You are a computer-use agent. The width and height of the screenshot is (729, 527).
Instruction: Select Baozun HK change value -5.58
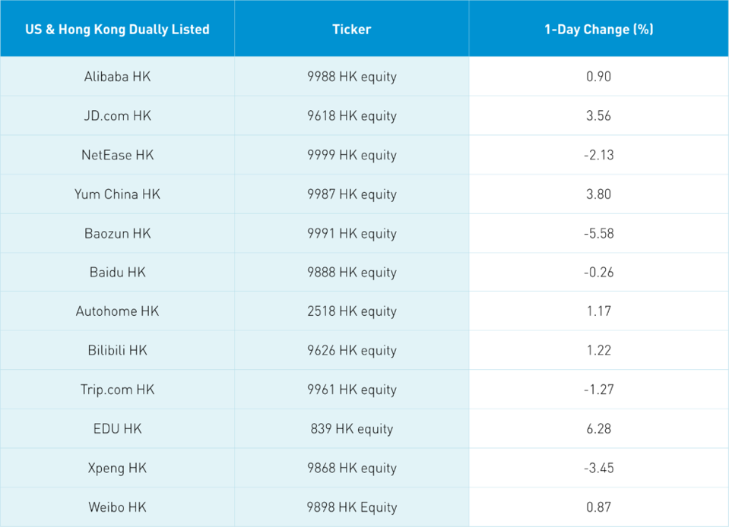(598, 233)
